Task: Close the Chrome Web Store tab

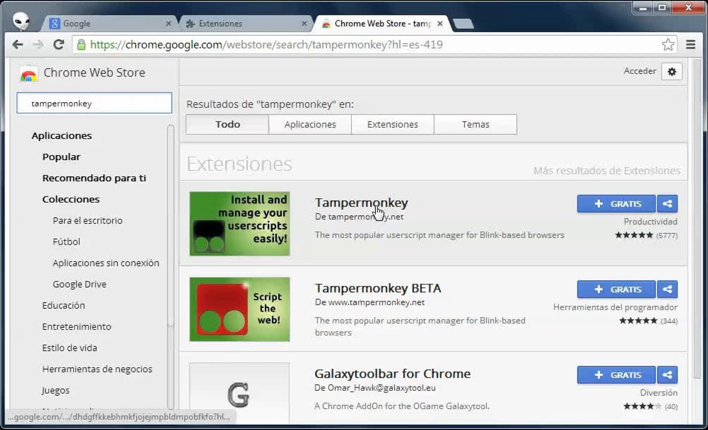Action: (x=440, y=23)
